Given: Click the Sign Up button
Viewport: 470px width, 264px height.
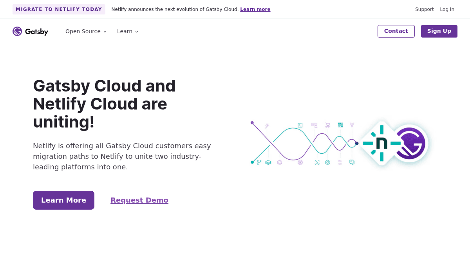Looking at the screenshot, I should pyautogui.click(x=439, y=31).
